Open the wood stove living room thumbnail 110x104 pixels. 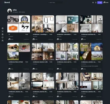point(97,77)
